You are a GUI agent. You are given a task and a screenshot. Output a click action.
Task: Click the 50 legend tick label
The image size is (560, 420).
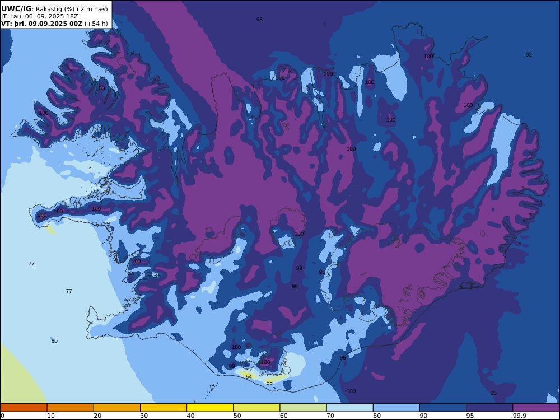(x=237, y=416)
